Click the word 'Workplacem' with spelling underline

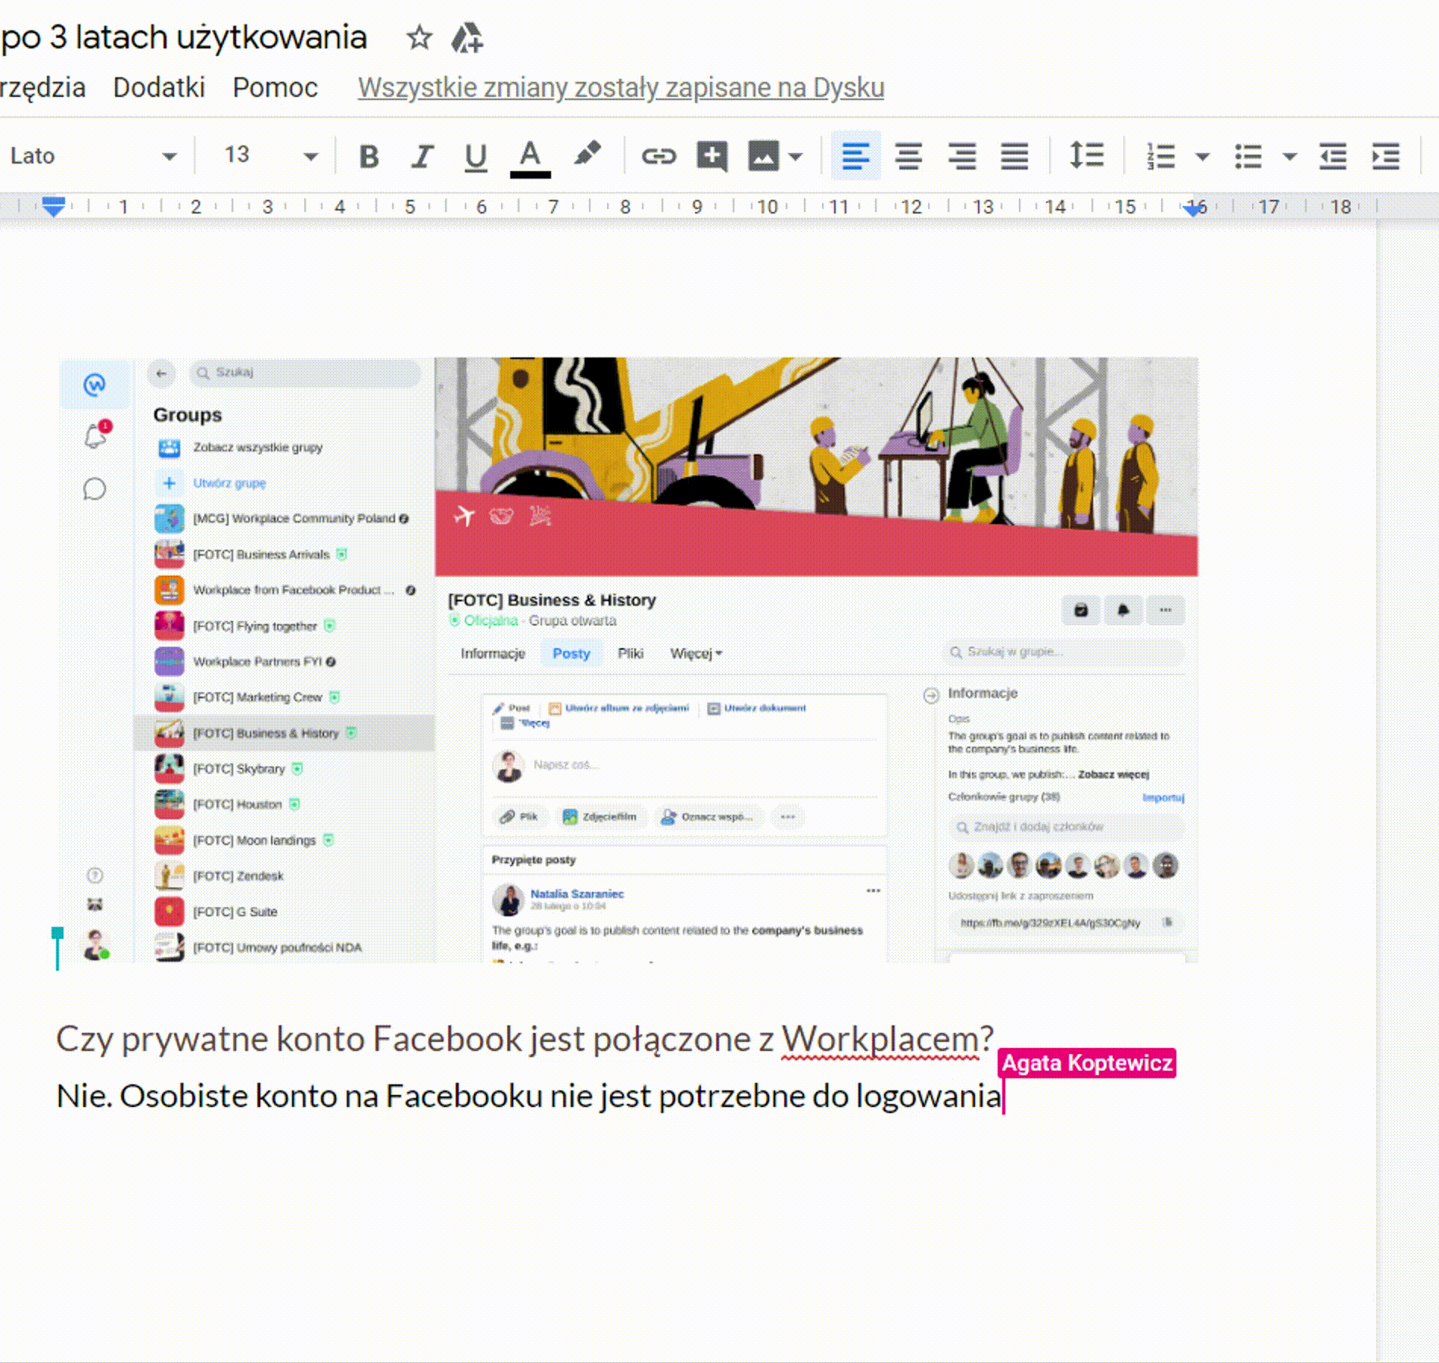(x=880, y=1039)
